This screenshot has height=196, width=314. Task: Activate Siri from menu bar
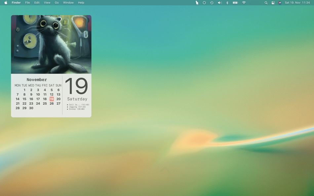tap(280, 3)
